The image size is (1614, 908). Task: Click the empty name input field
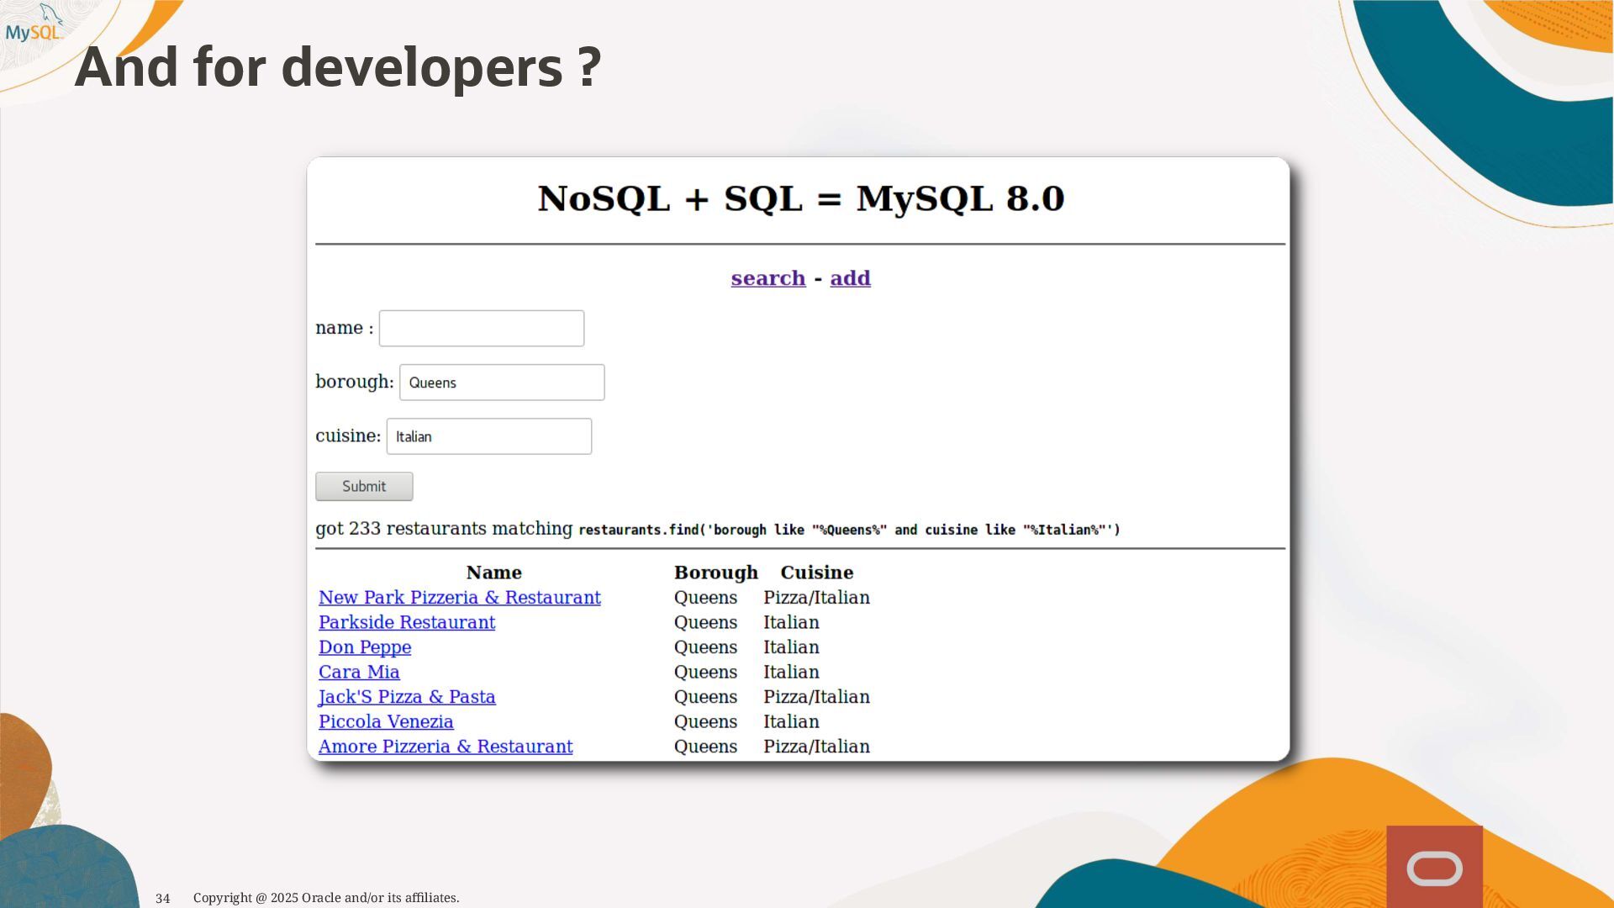pyautogui.click(x=481, y=329)
